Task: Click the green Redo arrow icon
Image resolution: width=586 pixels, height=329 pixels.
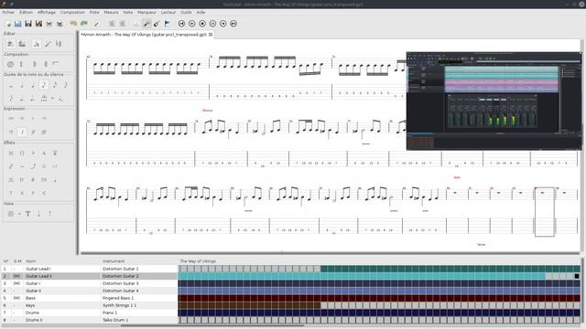Action: coord(84,24)
